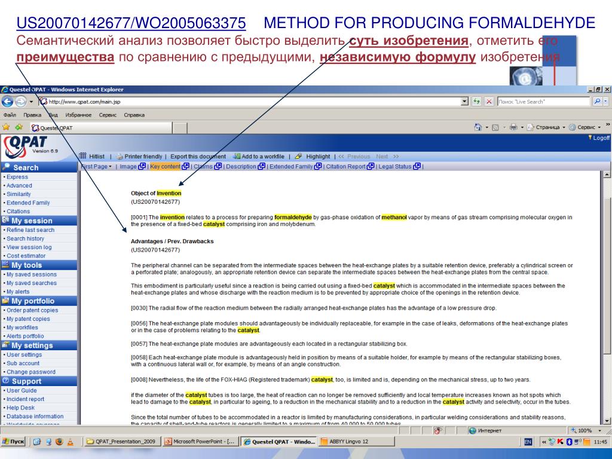Image resolution: width=612 pixels, height=459 pixels.
Task: Open the Справка menu
Action: tap(134, 115)
